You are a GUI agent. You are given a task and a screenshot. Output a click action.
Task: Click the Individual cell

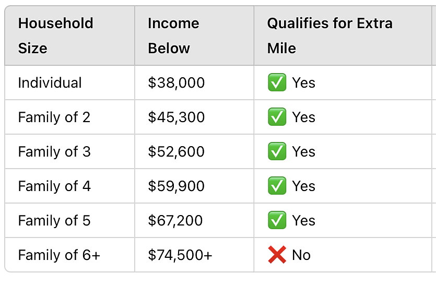[70, 82]
